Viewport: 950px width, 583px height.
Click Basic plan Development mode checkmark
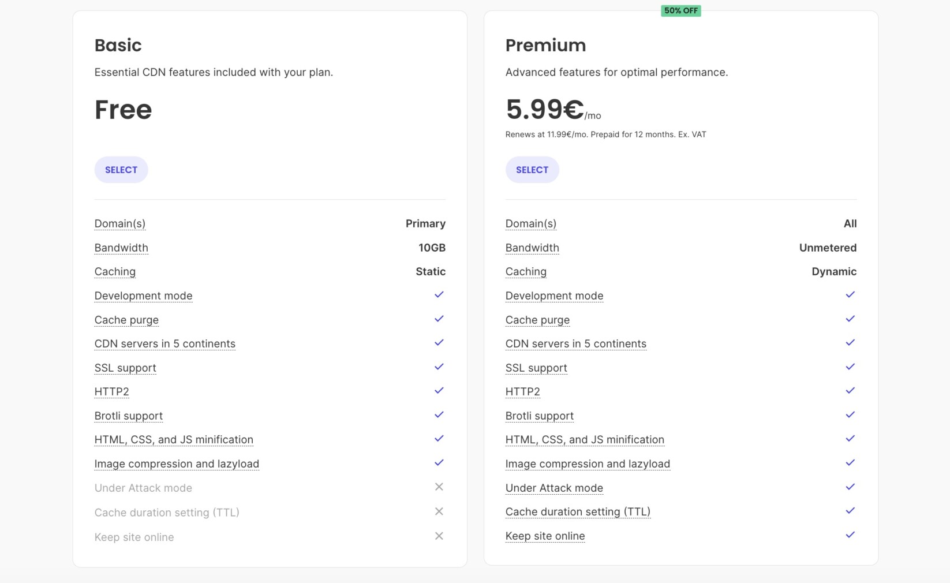(439, 295)
